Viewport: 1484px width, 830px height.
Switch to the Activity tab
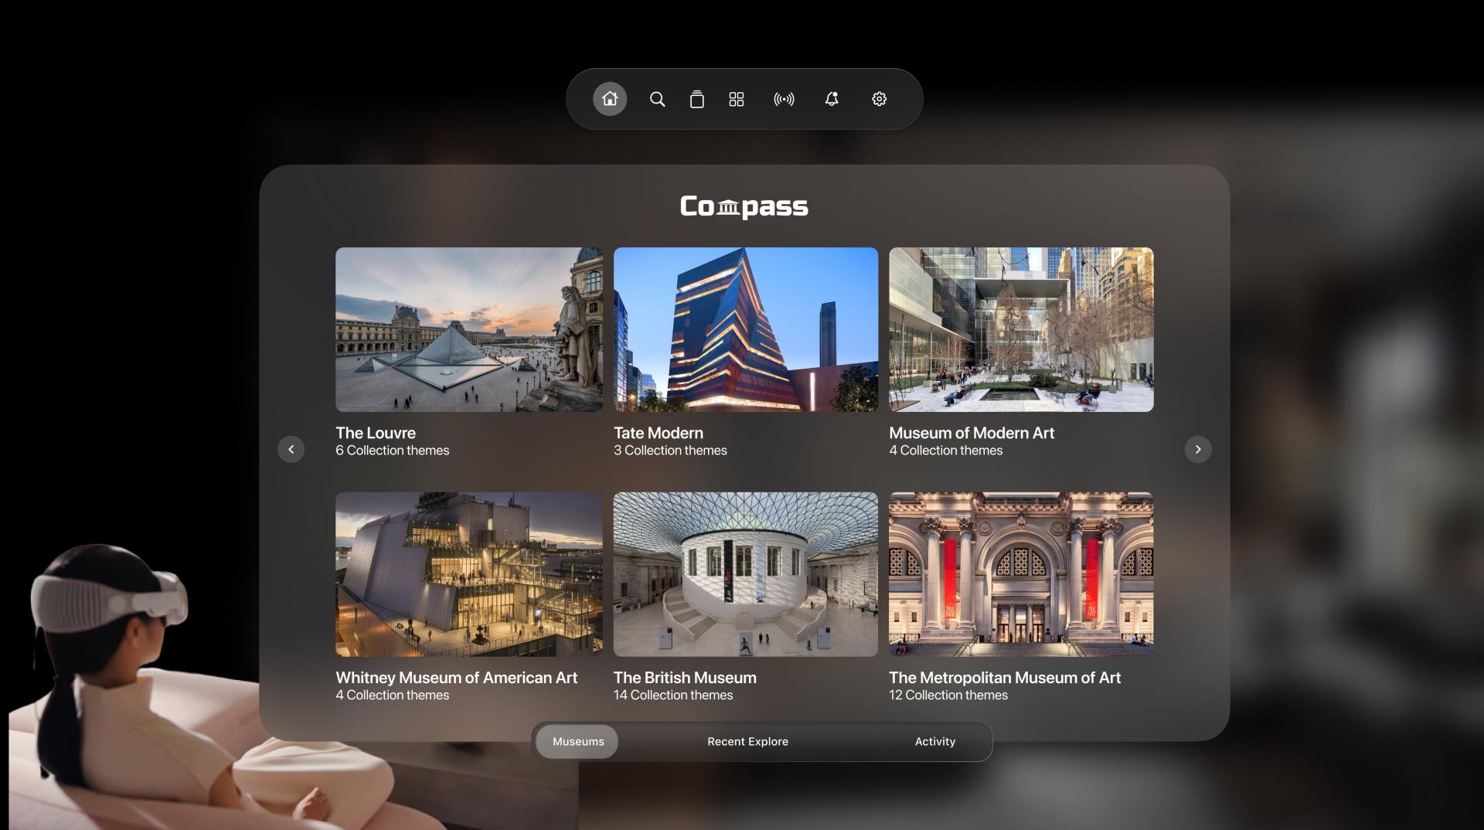[x=934, y=741]
